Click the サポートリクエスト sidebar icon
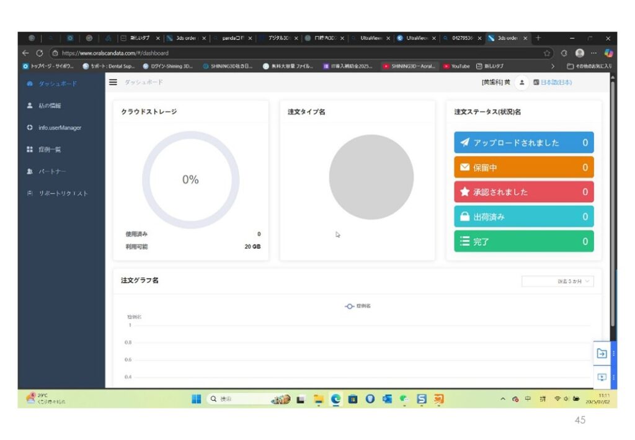This screenshot has height=440, width=635. (30, 194)
